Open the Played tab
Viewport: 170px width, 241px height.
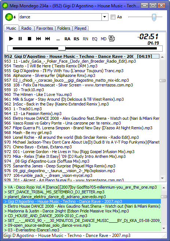pyautogui.click(x=80, y=28)
